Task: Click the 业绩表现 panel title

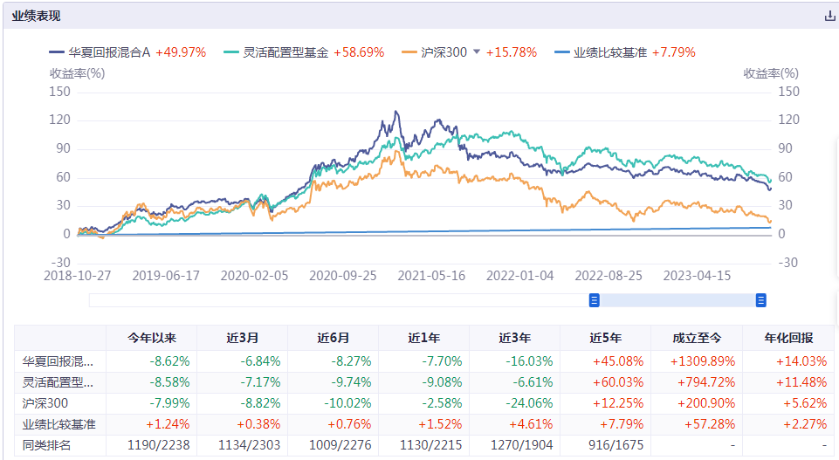Action: (36, 16)
